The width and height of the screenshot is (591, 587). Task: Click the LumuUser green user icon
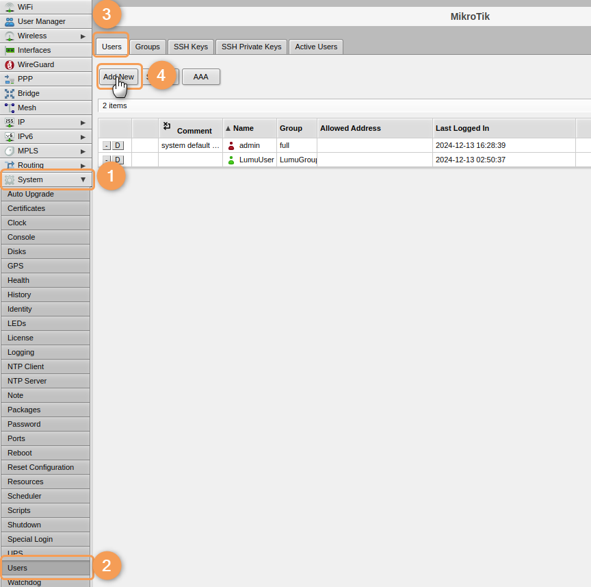click(x=231, y=160)
